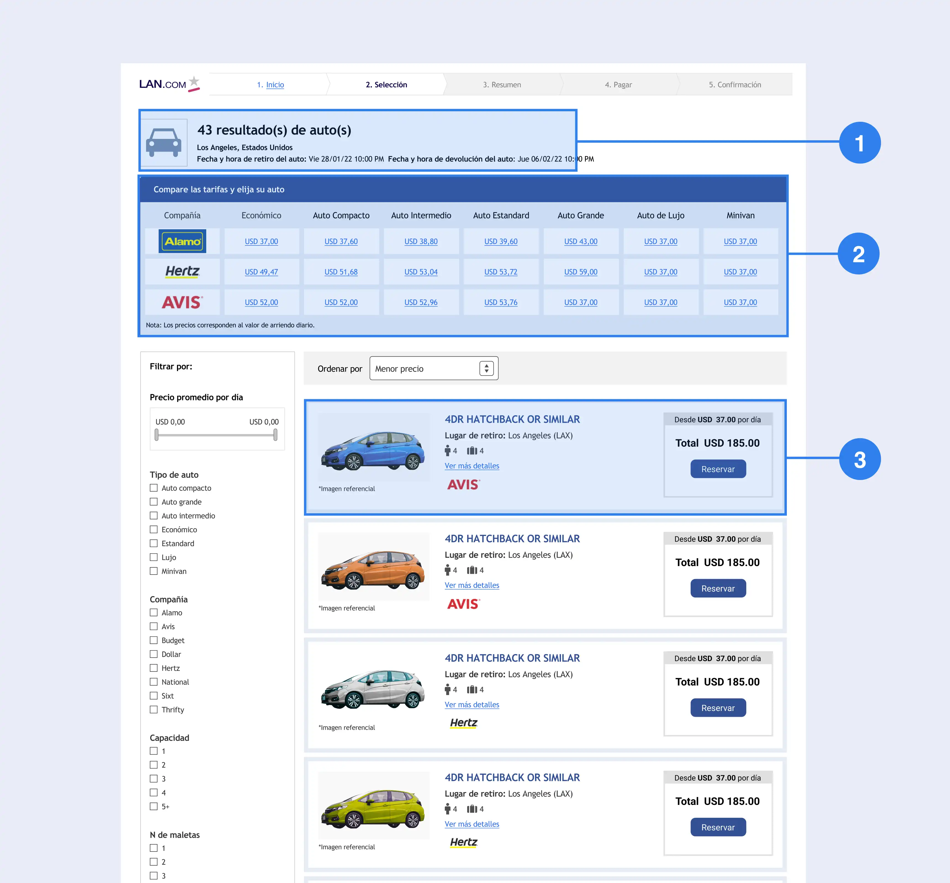
Task: Open Ver más detalles for orange car
Action: [x=472, y=585]
